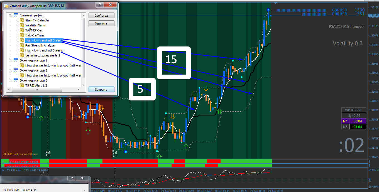Click the GBPUSD 1530 pair strength label
Screen dimensions: 379x192
point(348,10)
